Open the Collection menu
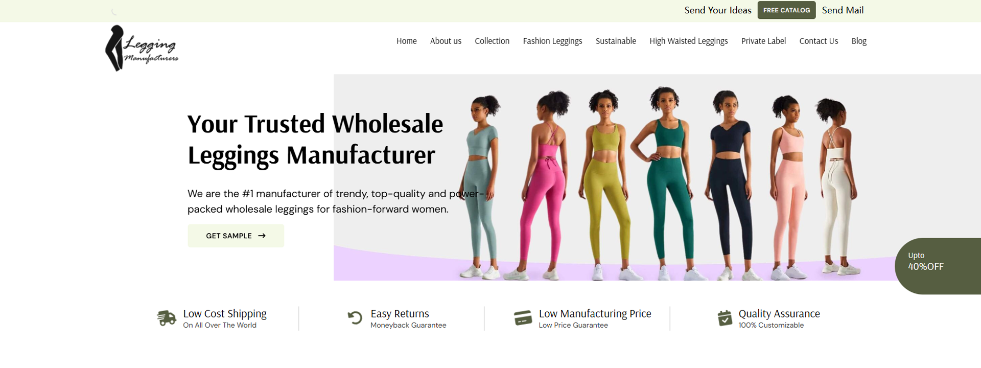 pyautogui.click(x=492, y=41)
